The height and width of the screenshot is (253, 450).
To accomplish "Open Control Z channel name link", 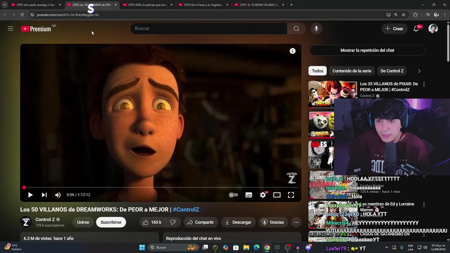I will click(45, 220).
